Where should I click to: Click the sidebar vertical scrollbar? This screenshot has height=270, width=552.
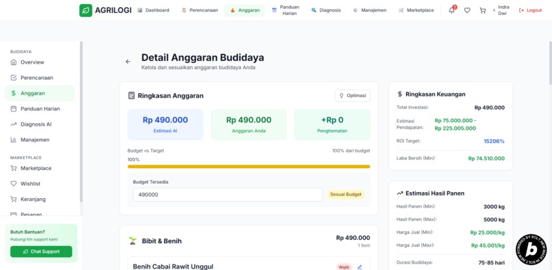pyautogui.click(x=81, y=122)
